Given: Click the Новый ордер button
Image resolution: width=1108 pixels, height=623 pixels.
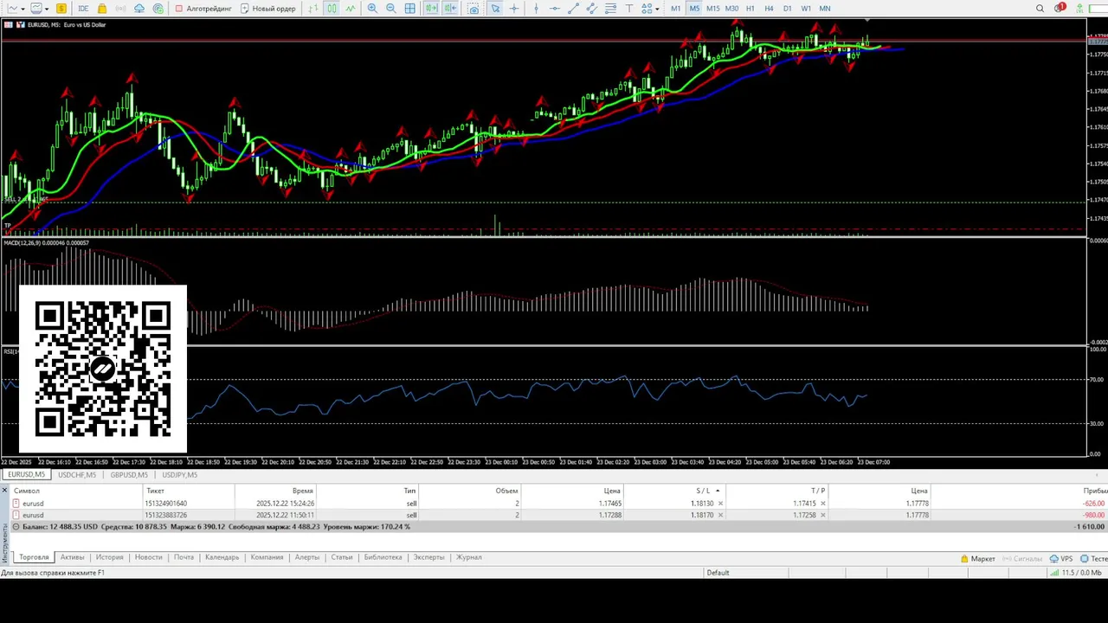Looking at the screenshot, I should 268,9.
